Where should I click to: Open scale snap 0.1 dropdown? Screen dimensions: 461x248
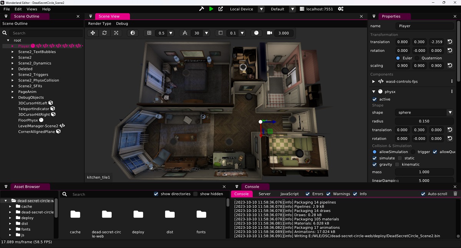[x=242, y=33]
